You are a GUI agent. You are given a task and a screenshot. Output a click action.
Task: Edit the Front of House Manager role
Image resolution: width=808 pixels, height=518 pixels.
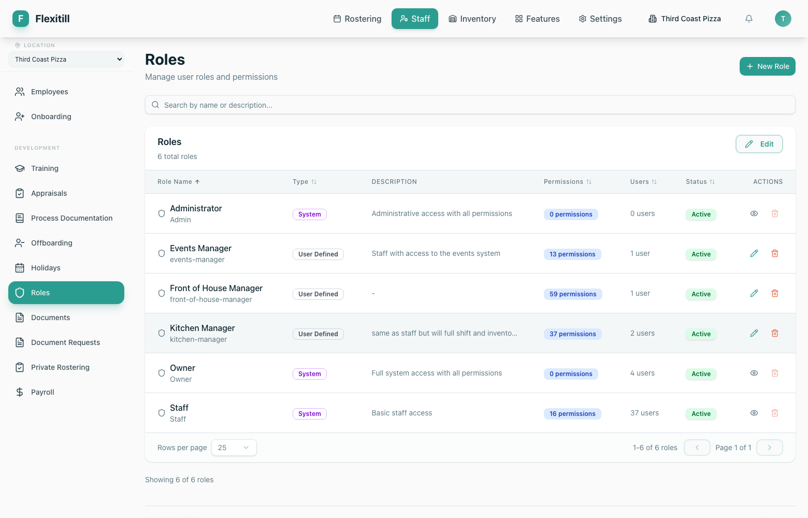[x=754, y=293]
